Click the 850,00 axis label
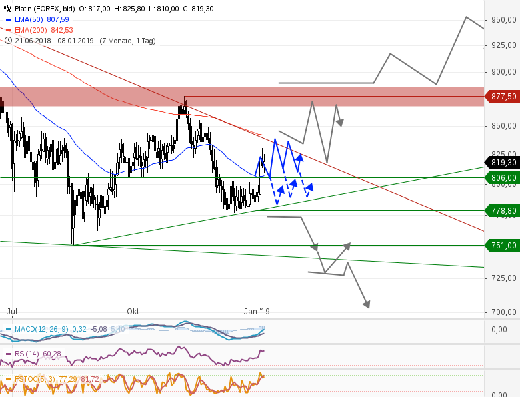This screenshot has height=397, width=520. coord(504,126)
